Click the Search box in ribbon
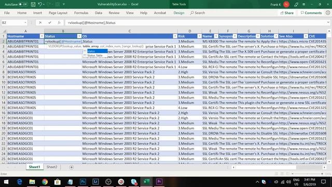 (198, 12)
